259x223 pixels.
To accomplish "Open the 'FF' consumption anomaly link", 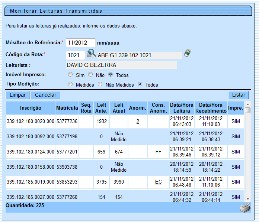I will tap(159, 152).
